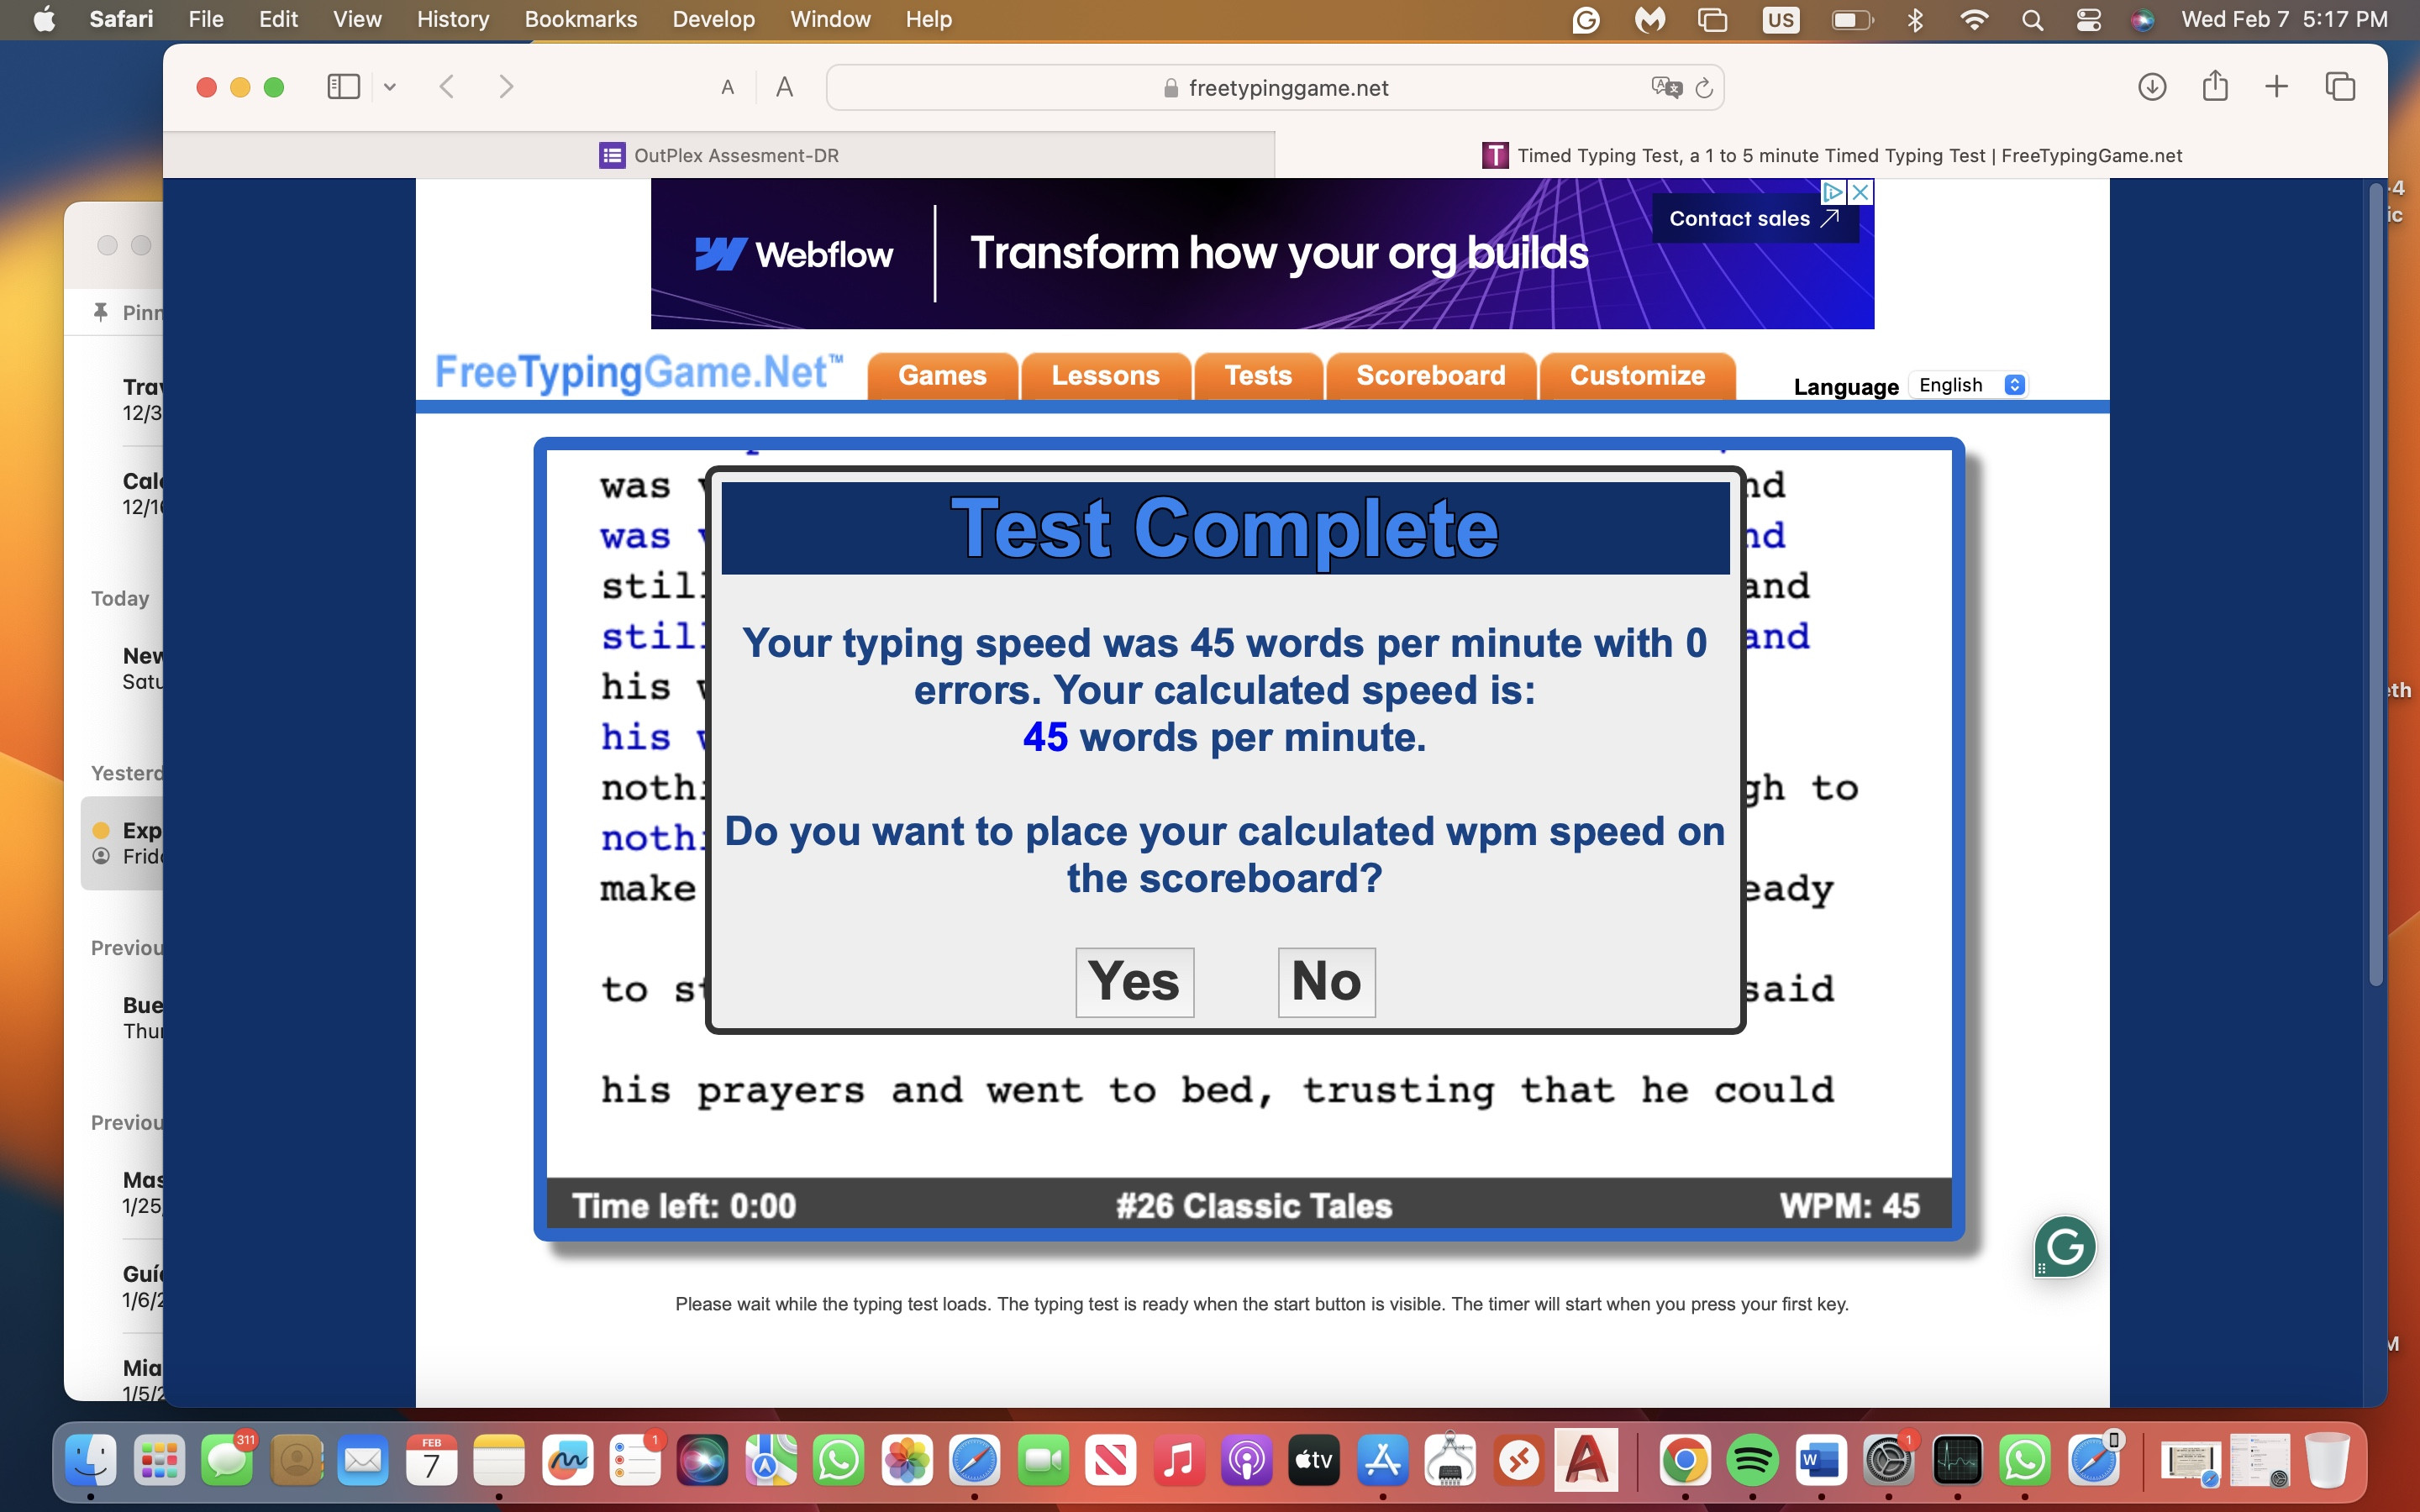Image resolution: width=2420 pixels, height=1512 pixels.
Task: Open the Window menu
Action: [x=830, y=20]
